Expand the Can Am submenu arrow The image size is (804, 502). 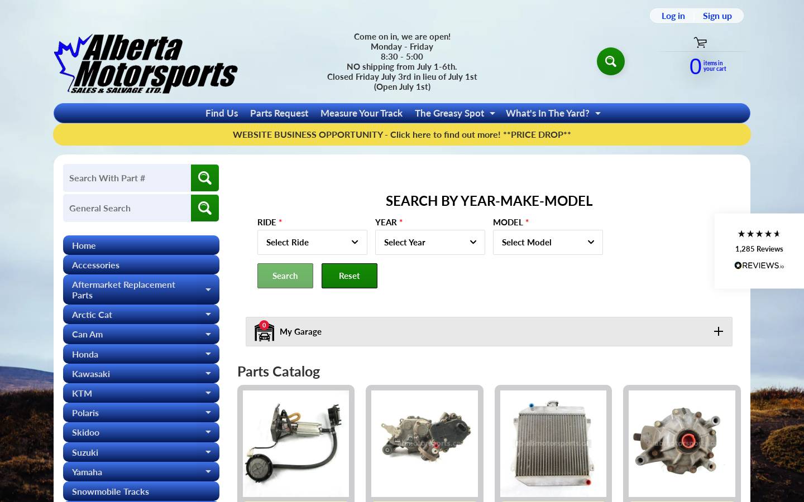pyautogui.click(x=208, y=334)
